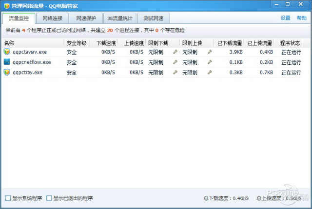The width and height of the screenshot is (312, 209).
Task: Open the 设置 link
Action: 285,18
